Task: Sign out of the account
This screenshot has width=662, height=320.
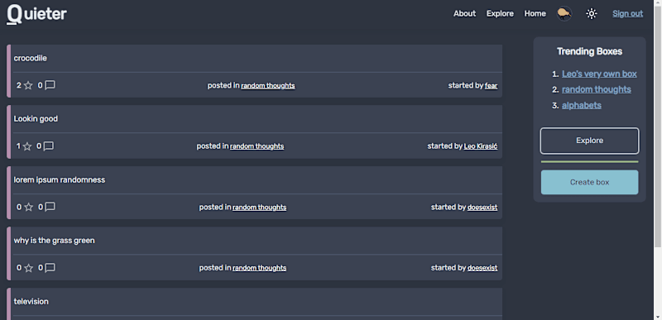Action: pyautogui.click(x=628, y=13)
